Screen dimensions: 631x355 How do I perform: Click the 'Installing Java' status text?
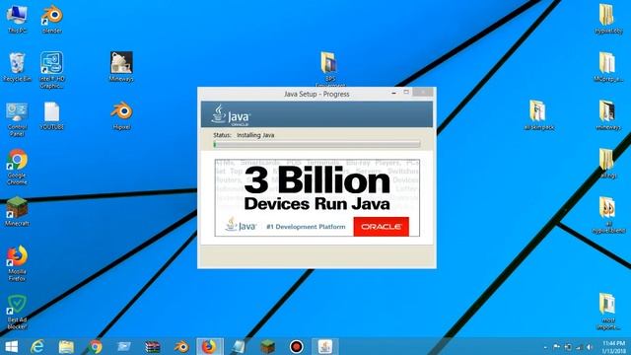coord(255,135)
